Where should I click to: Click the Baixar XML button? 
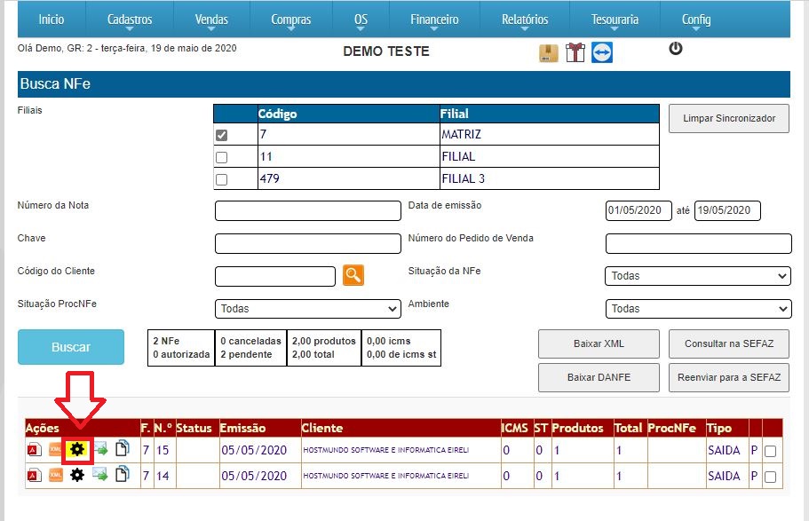(x=599, y=343)
